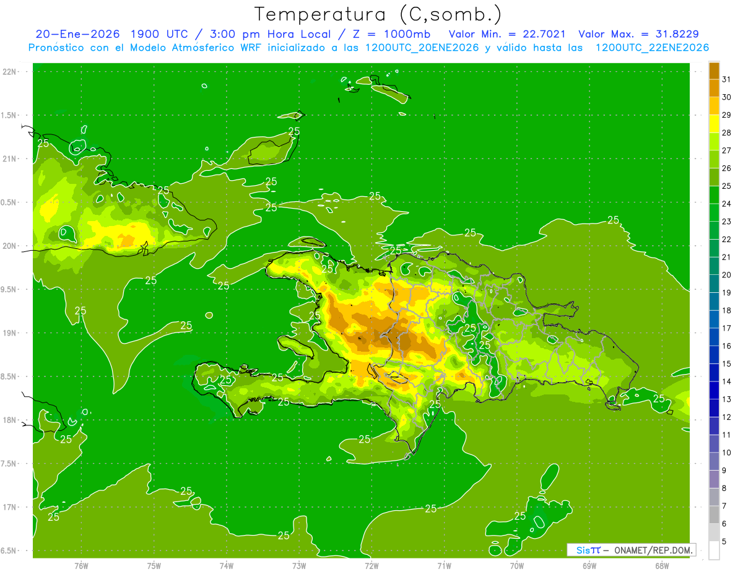The height and width of the screenshot is (574, 743).
Task: Click the '73W' longitude label
Action: coord(299,565)
